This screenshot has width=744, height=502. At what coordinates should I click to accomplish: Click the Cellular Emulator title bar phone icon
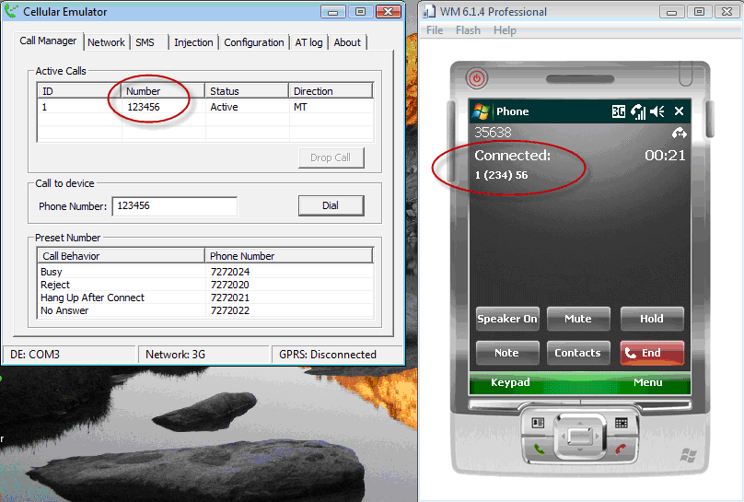pyautogui.click(x=11, y=11)
